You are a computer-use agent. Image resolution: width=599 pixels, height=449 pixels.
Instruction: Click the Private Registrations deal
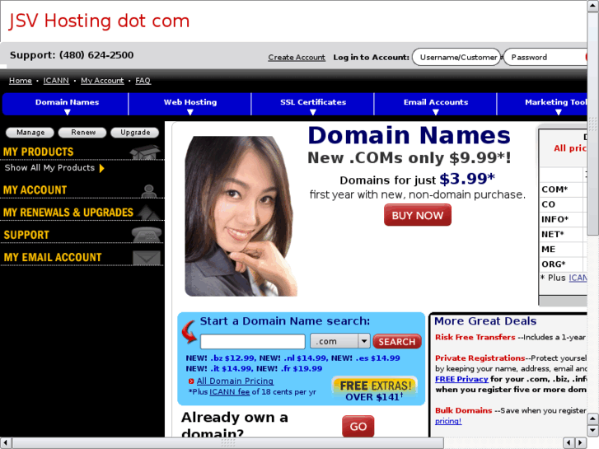pos(480,358)
